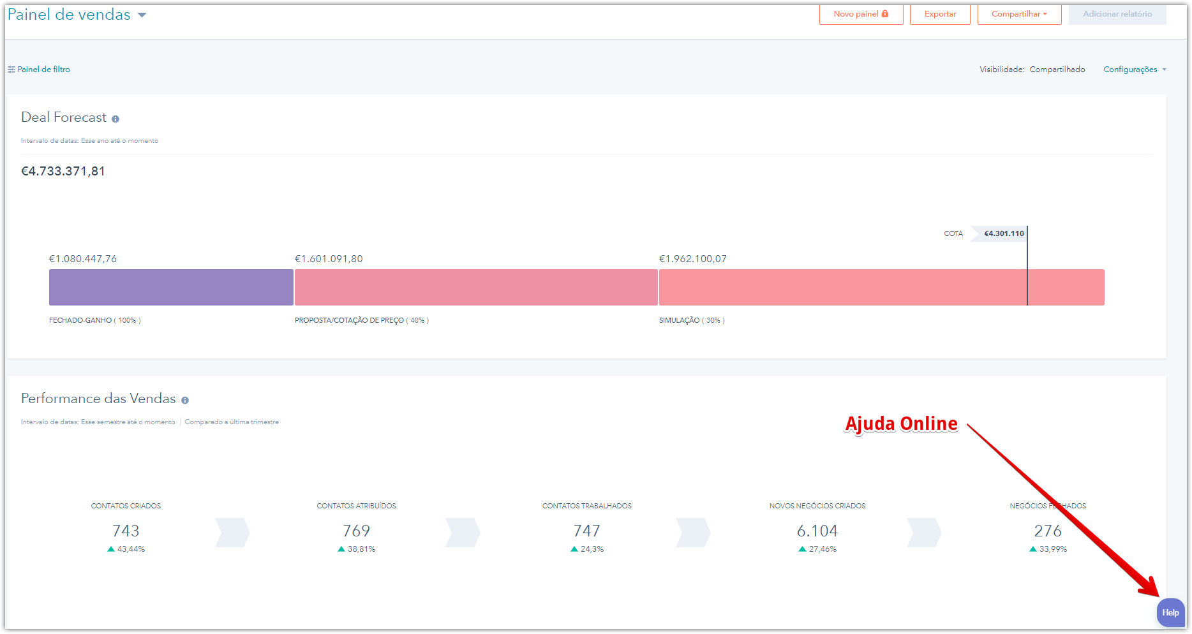
Task: Click the funnel arrow after Contatos Criados
Action: click(232, 533)
